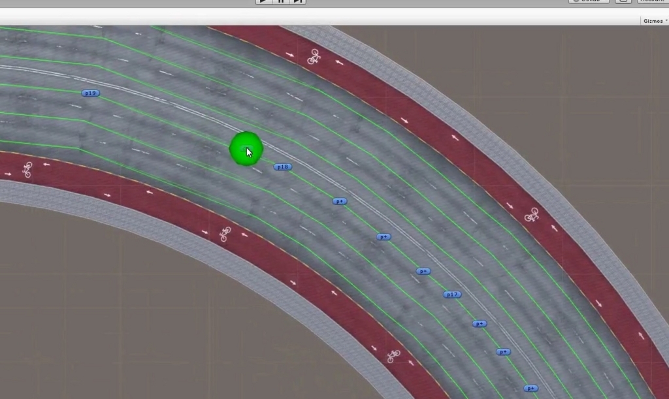Click the p+ marker directly after p18

[x=340, y=201]
